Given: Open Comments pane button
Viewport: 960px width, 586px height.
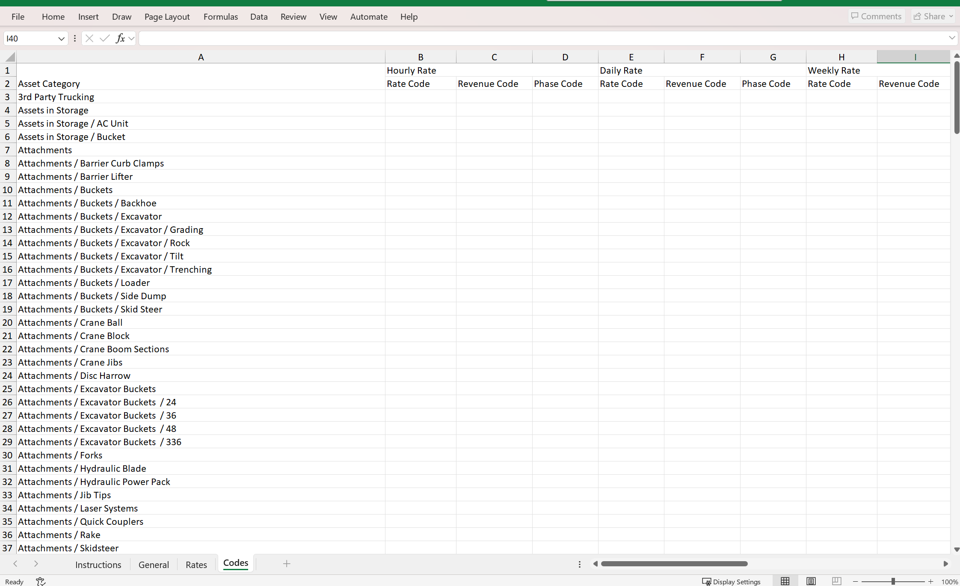Looking at the screenshot, I should [x=877, y=16].
